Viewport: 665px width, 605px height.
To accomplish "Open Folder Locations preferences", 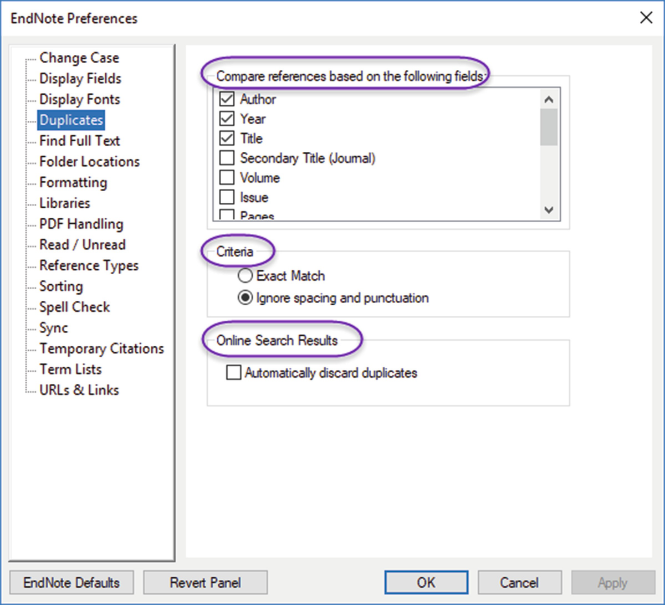I will point(89,162).
